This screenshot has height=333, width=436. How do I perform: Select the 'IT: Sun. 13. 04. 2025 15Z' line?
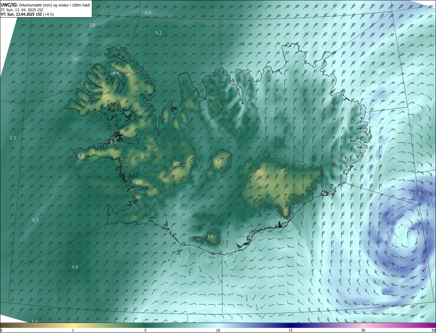click(x=22, y=10)
